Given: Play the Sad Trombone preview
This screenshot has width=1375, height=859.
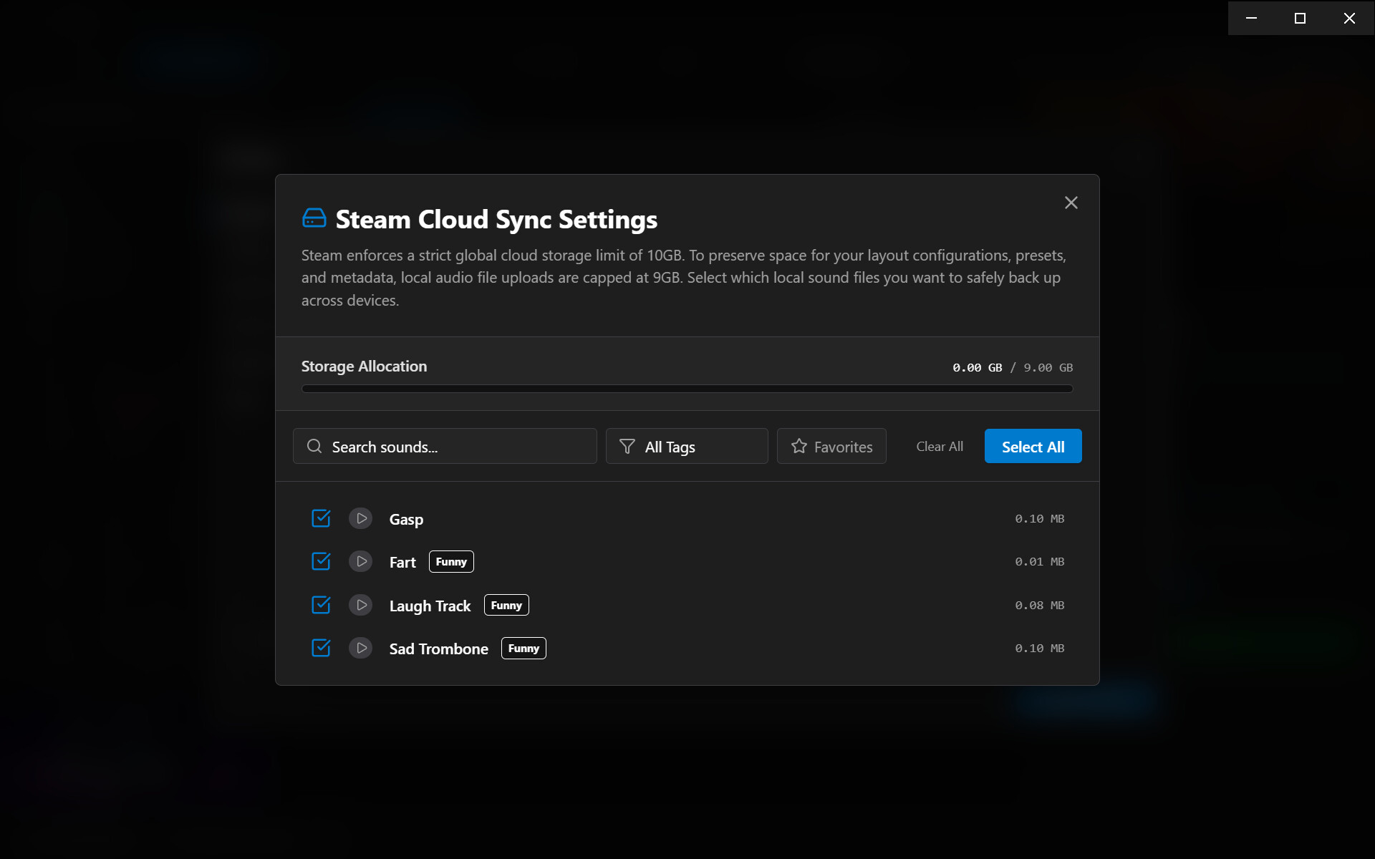Looking at the screenshot, I should (x=361, y=648).
